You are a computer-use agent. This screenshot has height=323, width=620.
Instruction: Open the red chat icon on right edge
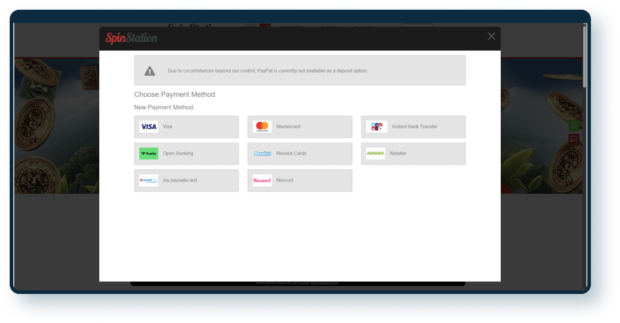tap(574, 139)
